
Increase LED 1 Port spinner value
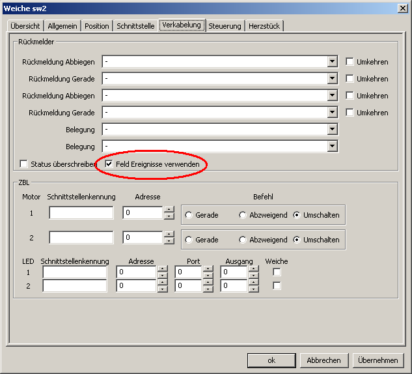point(208,269)
